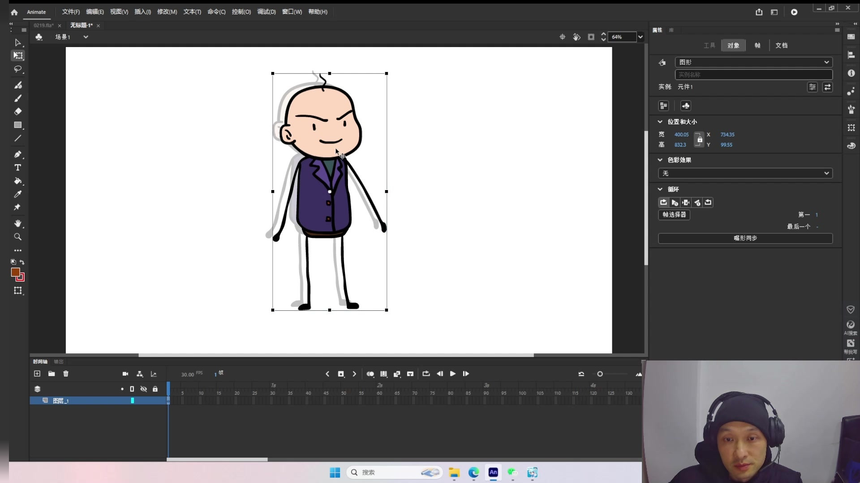Screen dimensions: 860x483
Task: Click the timeline zoom slider handle
Action: click(x=600, y=374)
